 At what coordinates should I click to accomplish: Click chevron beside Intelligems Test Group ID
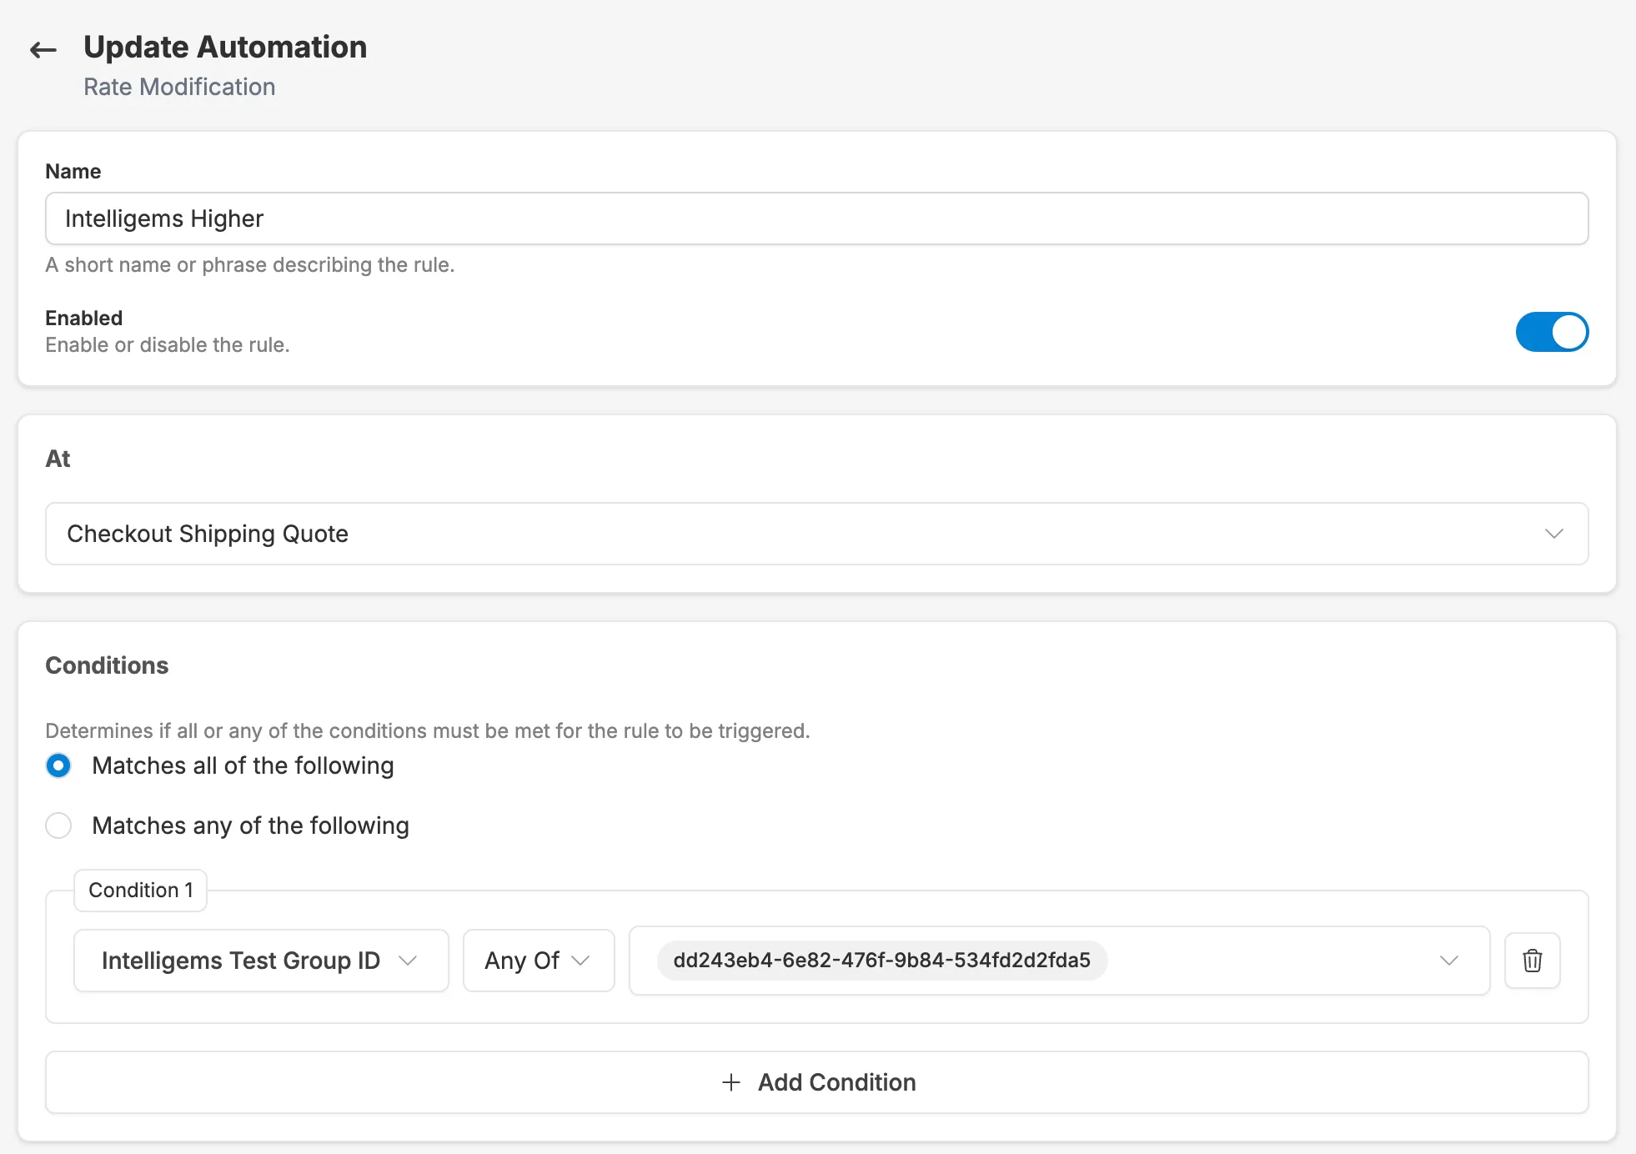tap(408, 961)
